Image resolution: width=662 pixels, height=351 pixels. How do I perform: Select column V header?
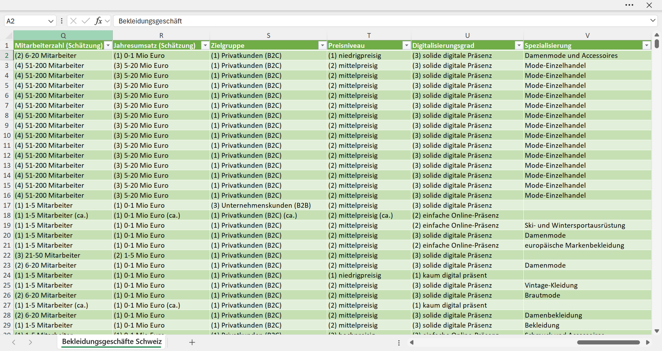[587, 35]
